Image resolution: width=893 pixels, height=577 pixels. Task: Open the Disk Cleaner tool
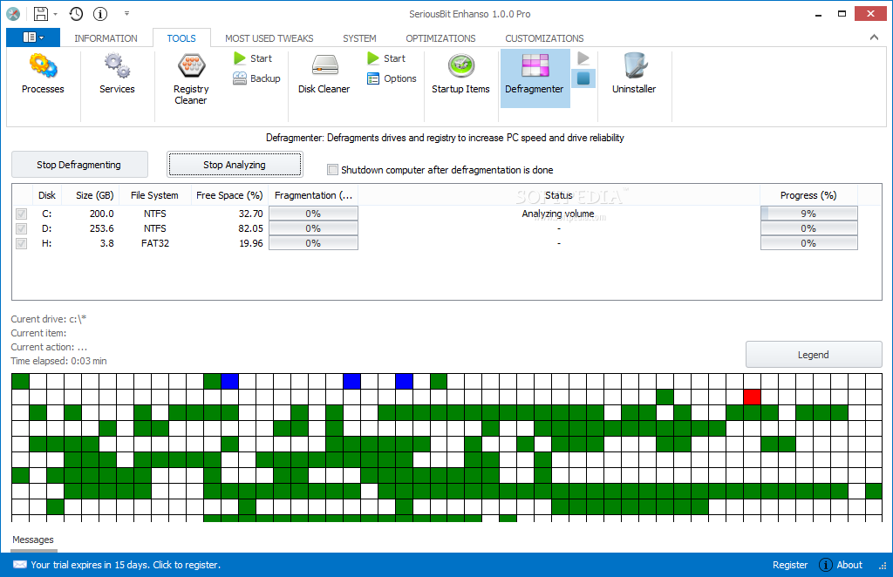coord(324,74)
